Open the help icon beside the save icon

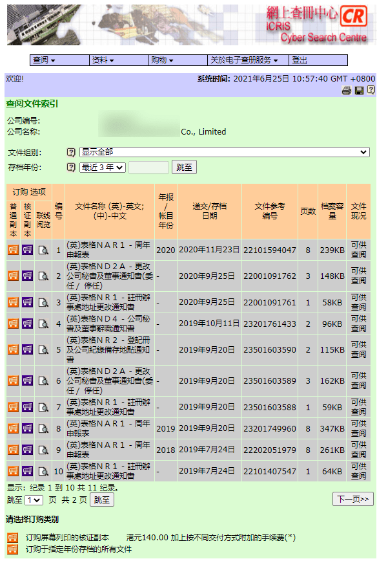coord(371,90)
